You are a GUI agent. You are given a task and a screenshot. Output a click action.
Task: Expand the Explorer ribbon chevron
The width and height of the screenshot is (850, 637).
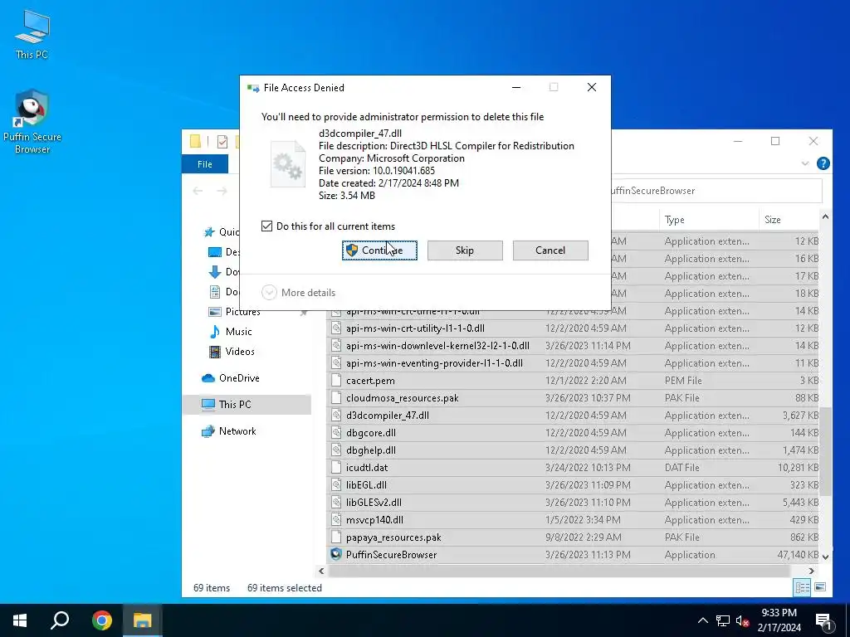tap(805, 163)
